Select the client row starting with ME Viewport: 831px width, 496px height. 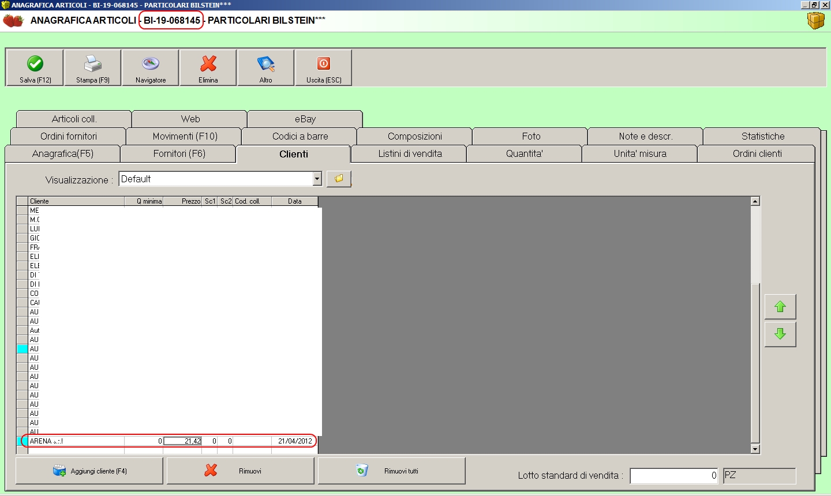35,211
